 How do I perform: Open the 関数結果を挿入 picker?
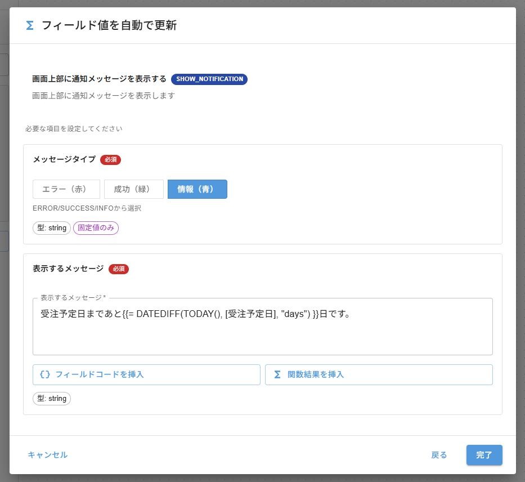(378, 374)
